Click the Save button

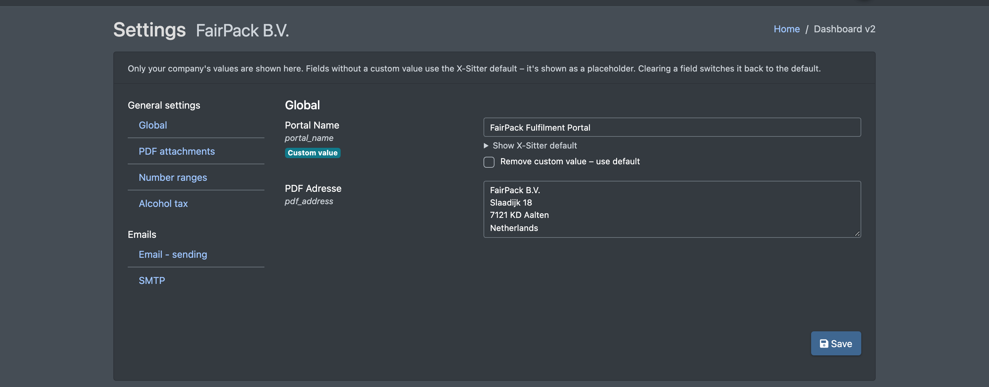click(835, 343)
